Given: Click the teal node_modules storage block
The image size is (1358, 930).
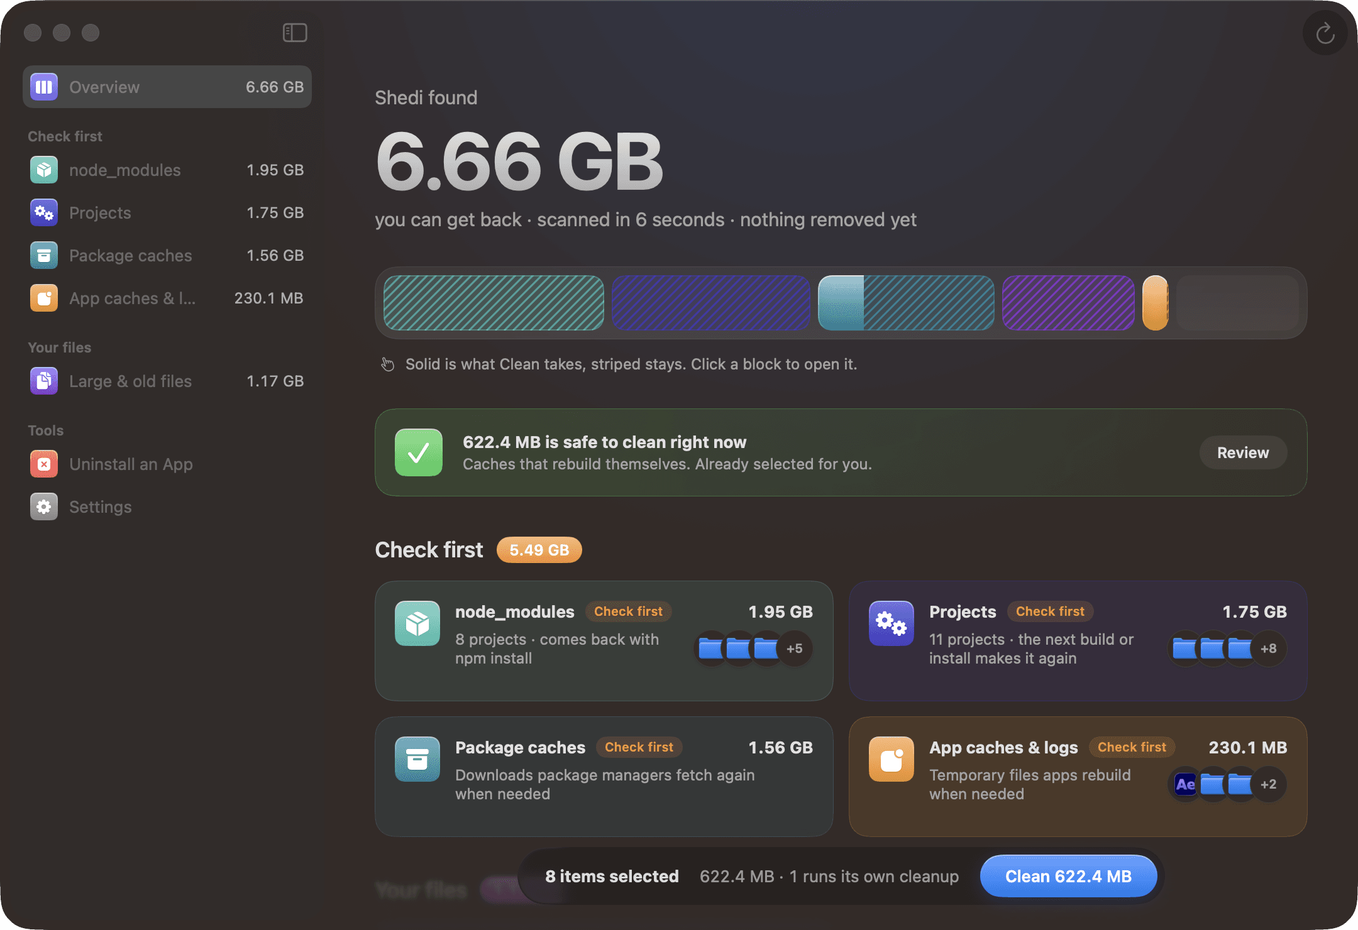Looking at the screenshot, I should 494,303.
